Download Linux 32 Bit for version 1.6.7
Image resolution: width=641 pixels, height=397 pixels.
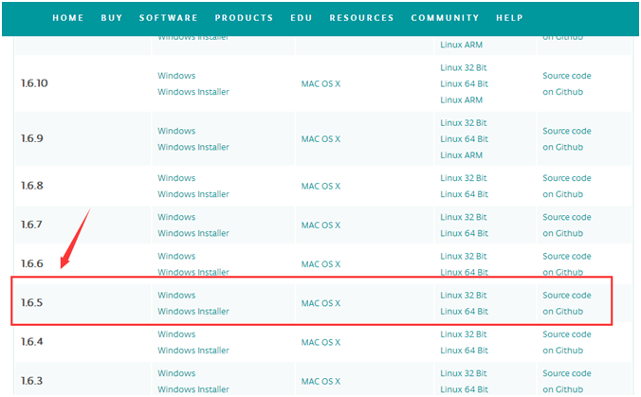tap(464, 217)
